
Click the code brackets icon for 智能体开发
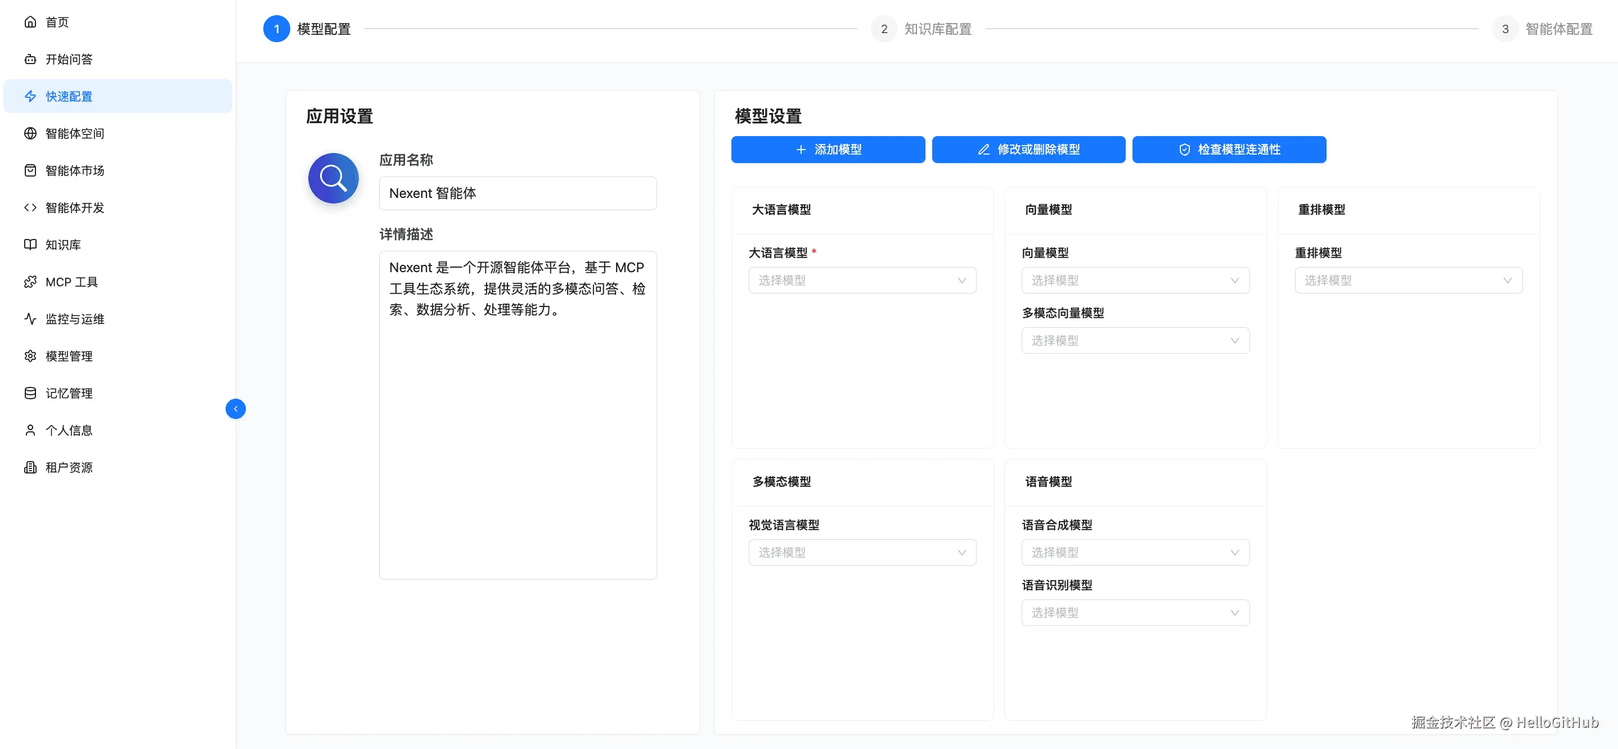30,207
